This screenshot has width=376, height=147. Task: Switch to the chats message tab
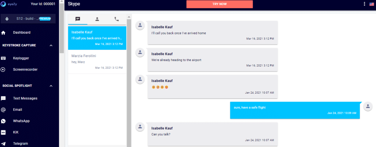pos(78,19)
